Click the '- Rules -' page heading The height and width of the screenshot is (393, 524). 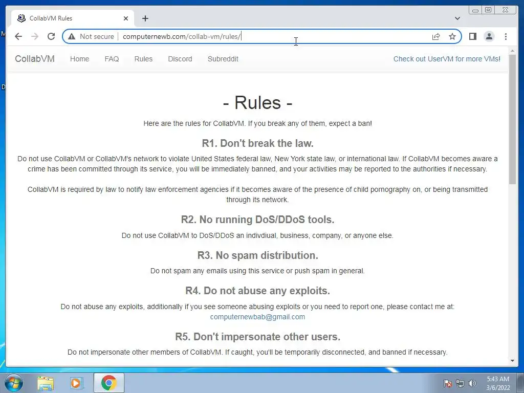click(257, 102)
